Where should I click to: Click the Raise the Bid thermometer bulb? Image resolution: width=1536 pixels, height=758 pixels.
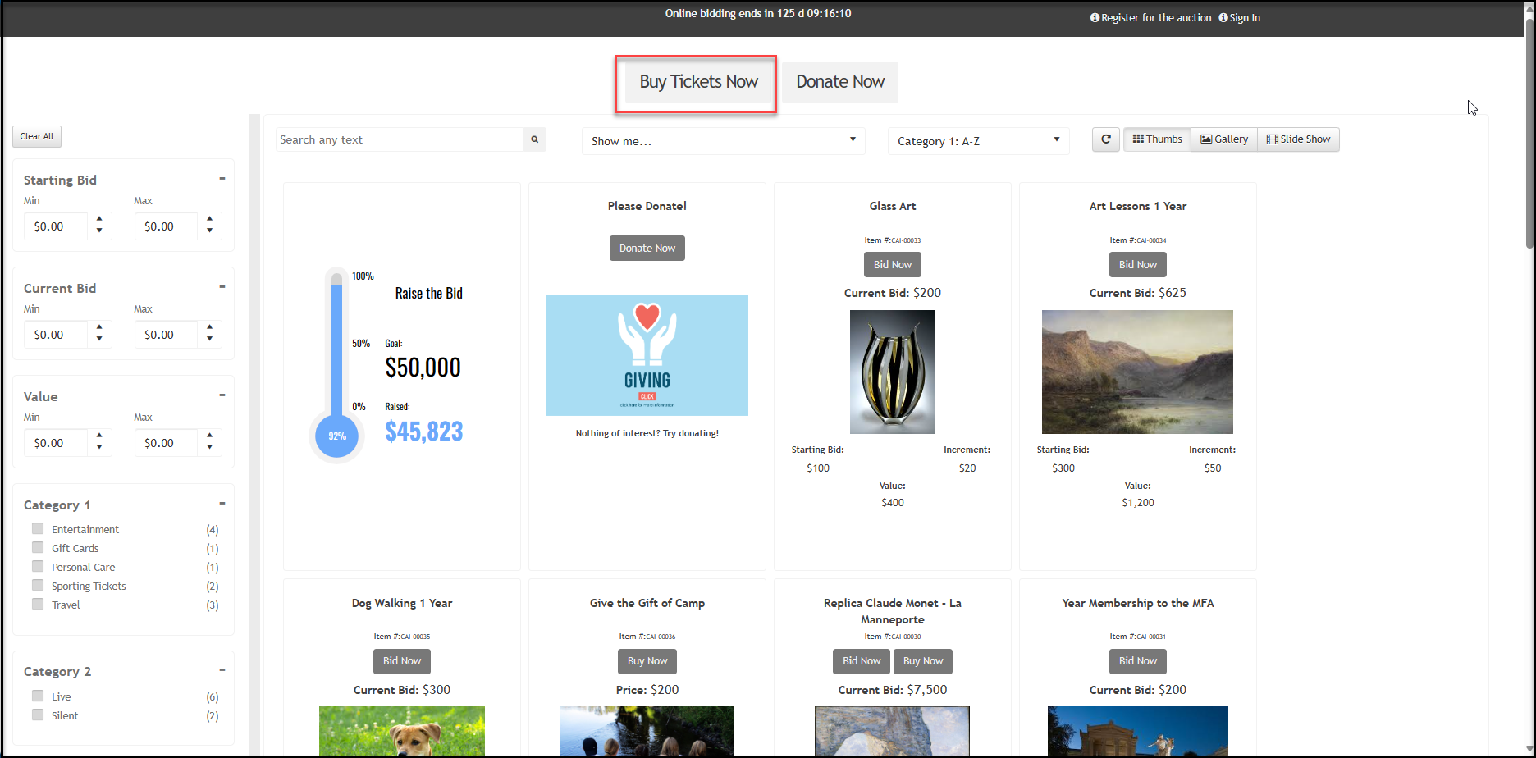point(336,436)
